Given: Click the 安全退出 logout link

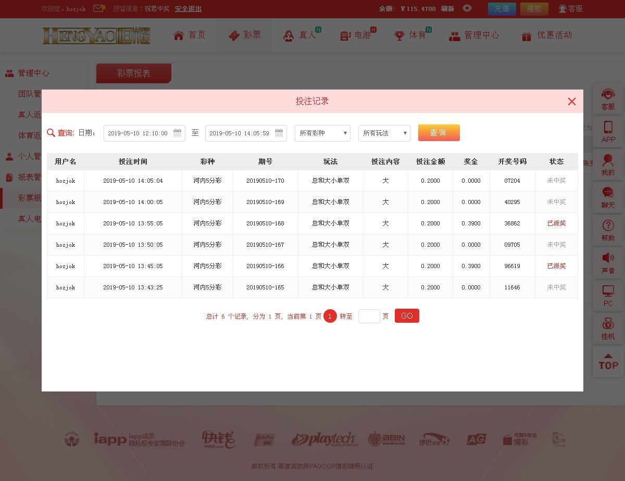Looking at the screenshot, I should click(188, 9).
